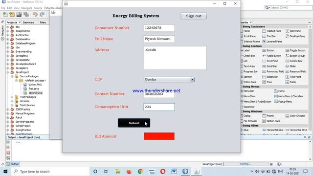
Task: Click the running progress bar in status bar
Action: coord(246,164)
